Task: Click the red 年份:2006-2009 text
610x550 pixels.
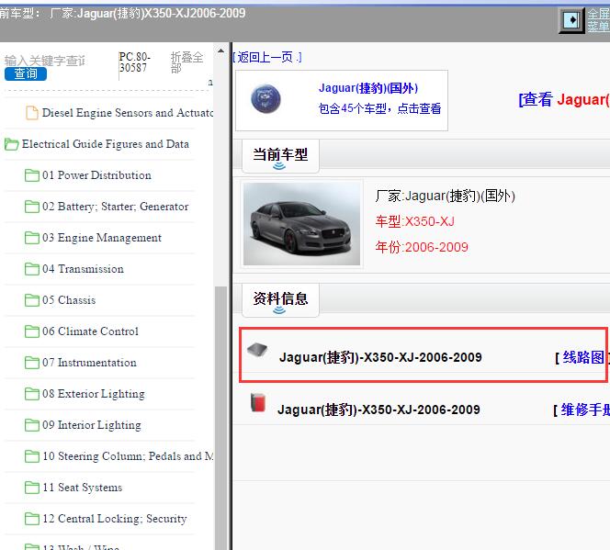Action: click(422, 247)
